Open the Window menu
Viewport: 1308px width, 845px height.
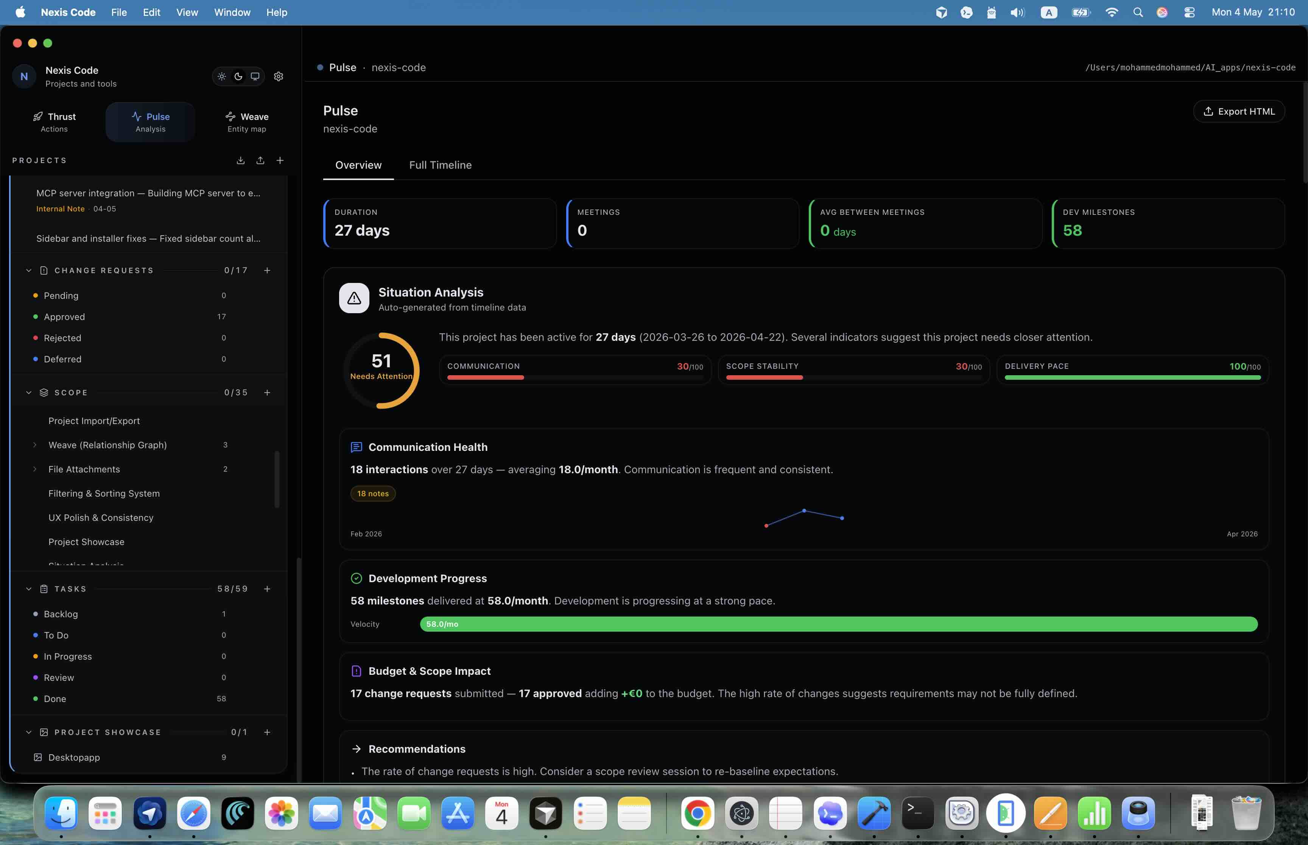(x=232, y=12)
